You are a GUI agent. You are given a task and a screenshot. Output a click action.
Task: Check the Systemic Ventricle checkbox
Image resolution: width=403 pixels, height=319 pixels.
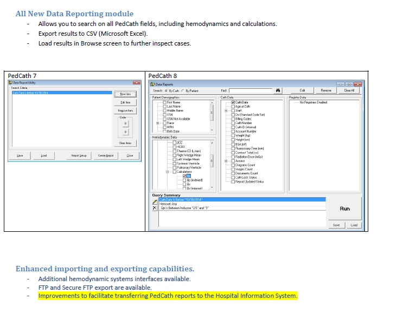175,164
